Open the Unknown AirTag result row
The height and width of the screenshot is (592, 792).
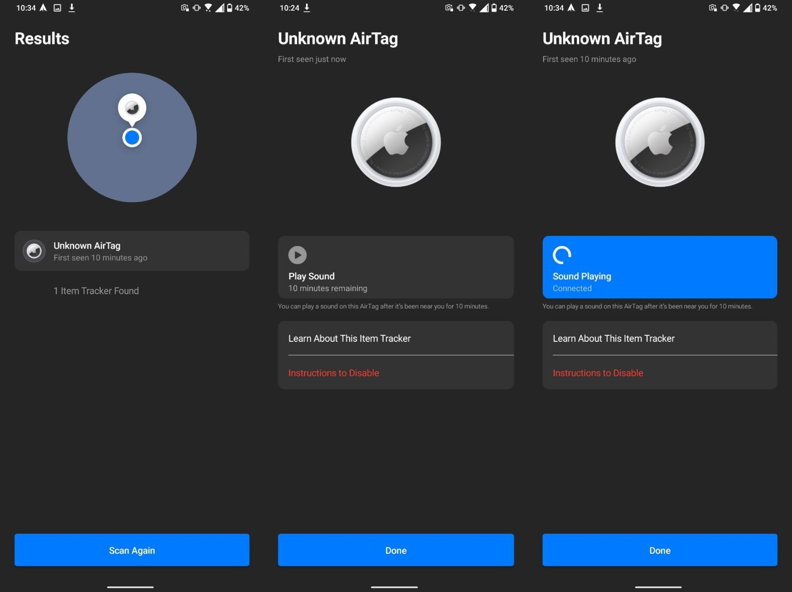(132, 251)
